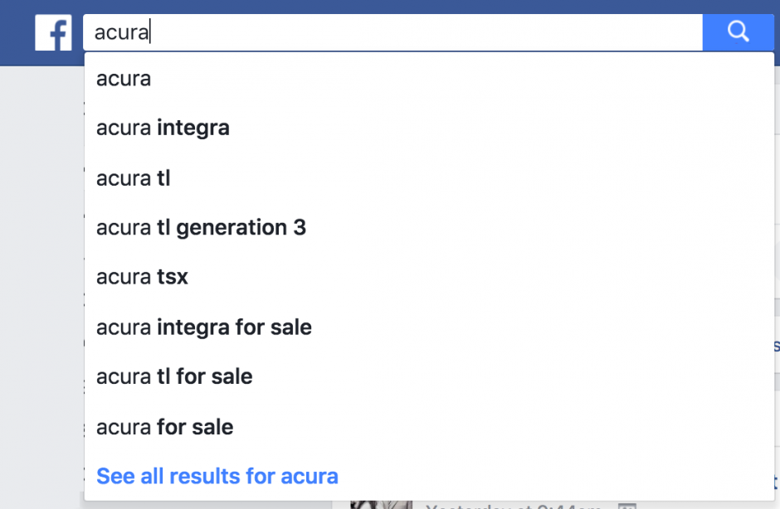The image size is (780, 509).
Task: Pick the 'acura for sale' suggestion
Action: 163,426
